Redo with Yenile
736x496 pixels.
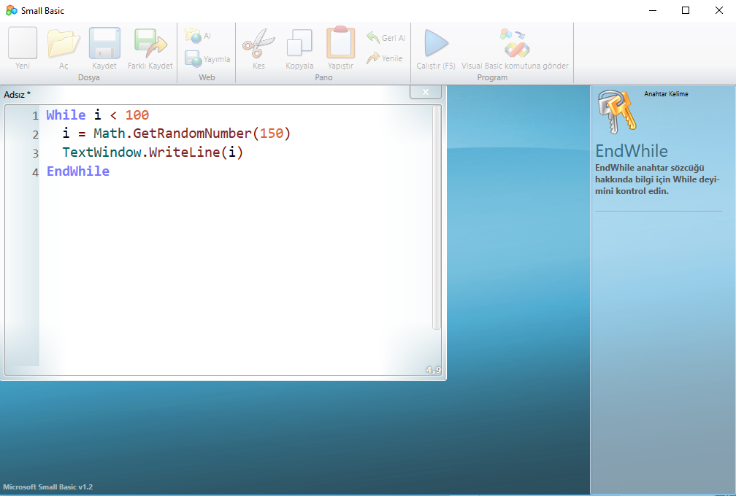click(384, 58)
